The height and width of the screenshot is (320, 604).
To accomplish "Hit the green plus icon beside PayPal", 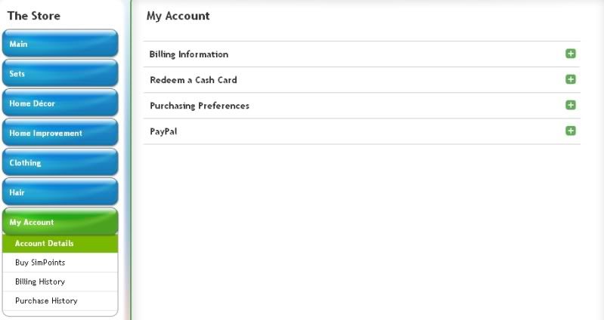I will [x=571, y=131].
